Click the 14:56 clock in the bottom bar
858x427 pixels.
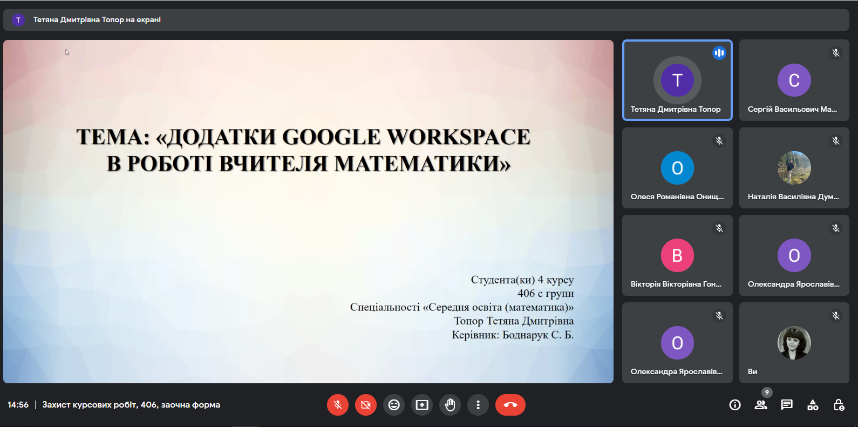18,405
